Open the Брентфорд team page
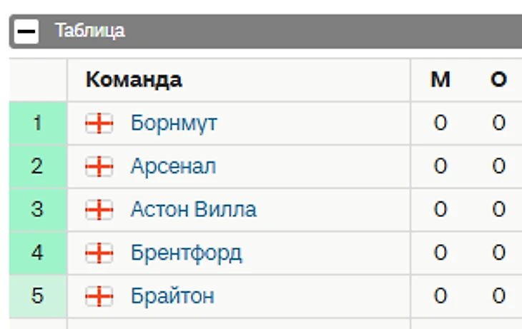Screen dimensions: 522x329 click(x=186, y=253)
